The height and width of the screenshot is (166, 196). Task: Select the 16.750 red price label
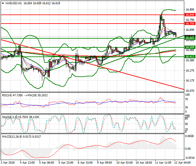click(190, 24)
